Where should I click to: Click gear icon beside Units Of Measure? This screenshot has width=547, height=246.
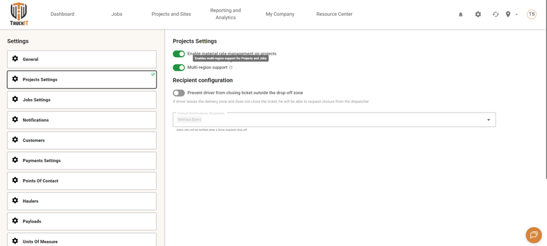point(15,241)
